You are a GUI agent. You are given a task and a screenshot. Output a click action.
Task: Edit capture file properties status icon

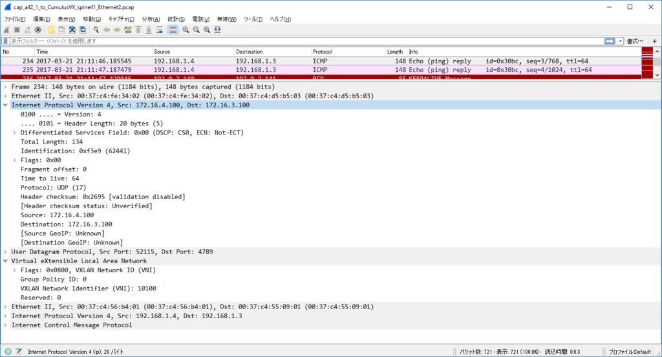click(19, 352)
